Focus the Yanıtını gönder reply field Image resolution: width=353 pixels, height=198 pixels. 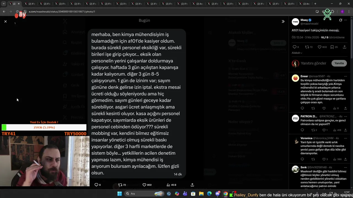(x=314, y=63)
